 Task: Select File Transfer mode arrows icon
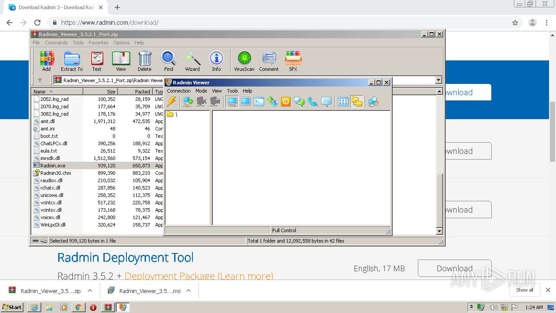272,102
